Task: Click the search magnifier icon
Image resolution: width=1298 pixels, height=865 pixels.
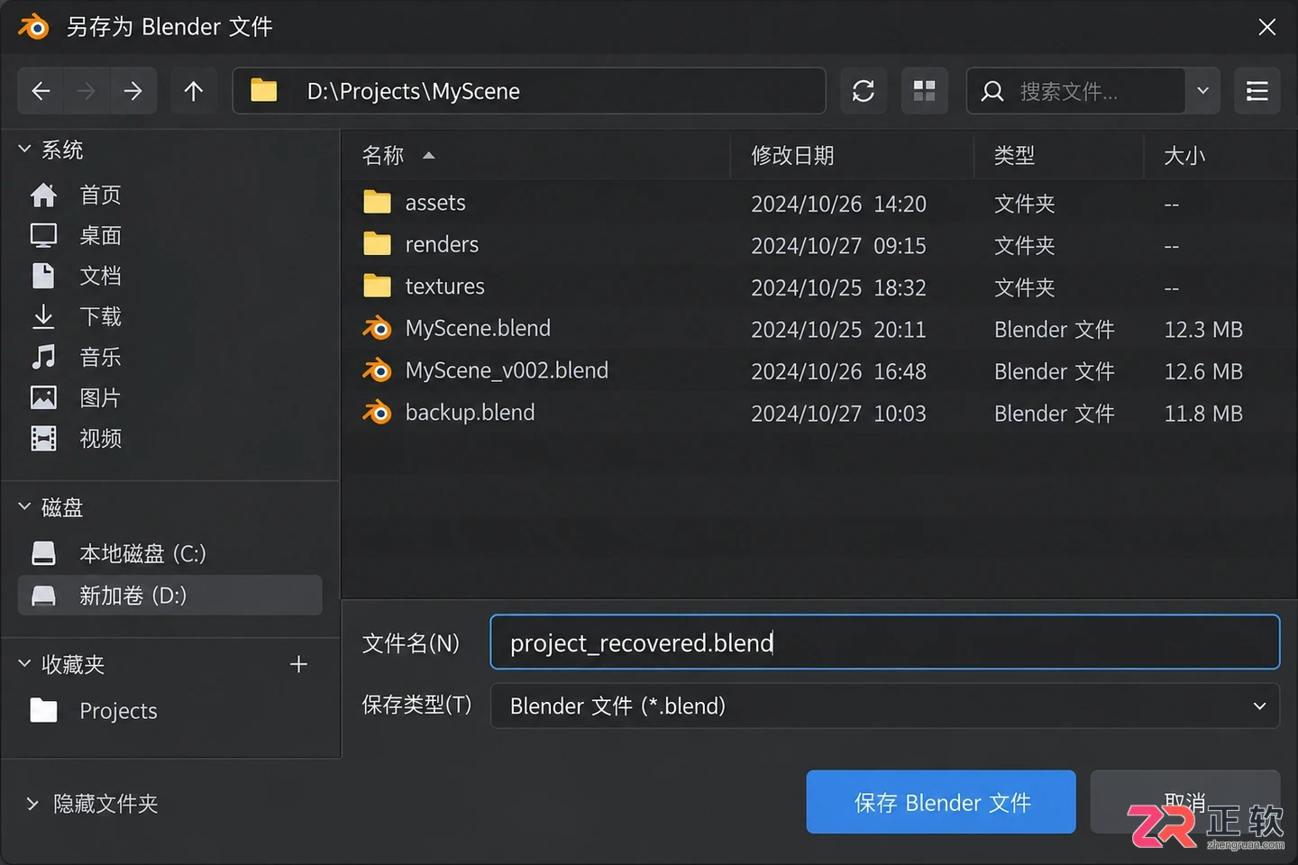Action: (992, 91)
